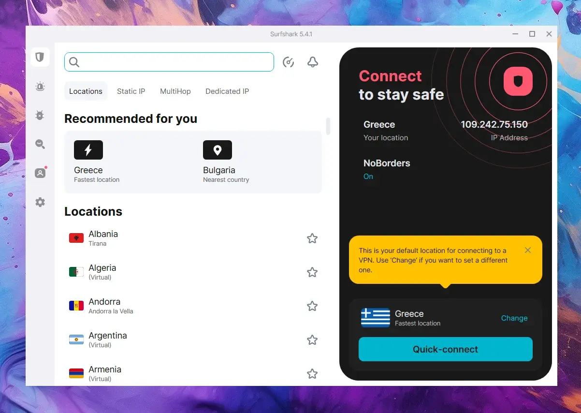The image size is (581, 413).
Task: Open the Alert siren sidebar icon
Action: pyautogui.click(x=40, y=87)
